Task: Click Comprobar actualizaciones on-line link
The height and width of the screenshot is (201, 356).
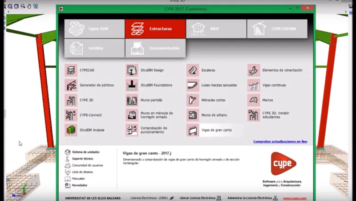Action: point(280,141)
